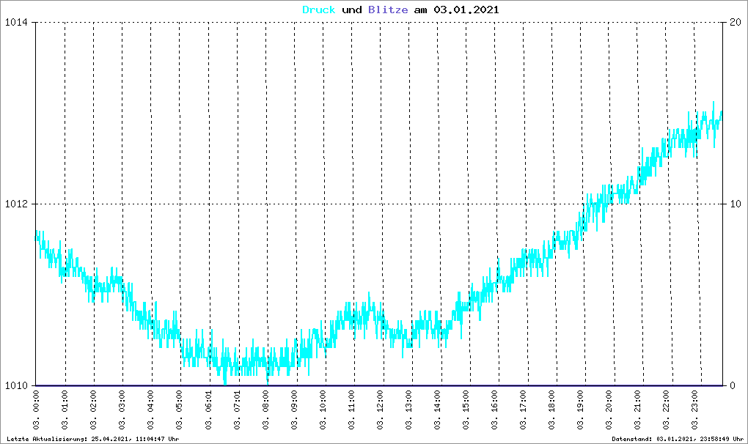Viewport: 748px width, 444px height.
Task: Click the purple 'Blitze' word in title
Action: pyautogui.click(x=384, y=10)
